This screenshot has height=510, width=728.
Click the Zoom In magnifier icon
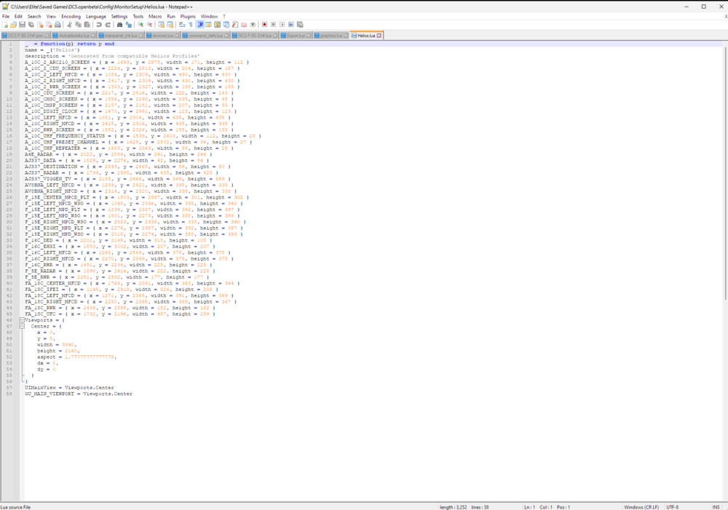coord(141,25)
